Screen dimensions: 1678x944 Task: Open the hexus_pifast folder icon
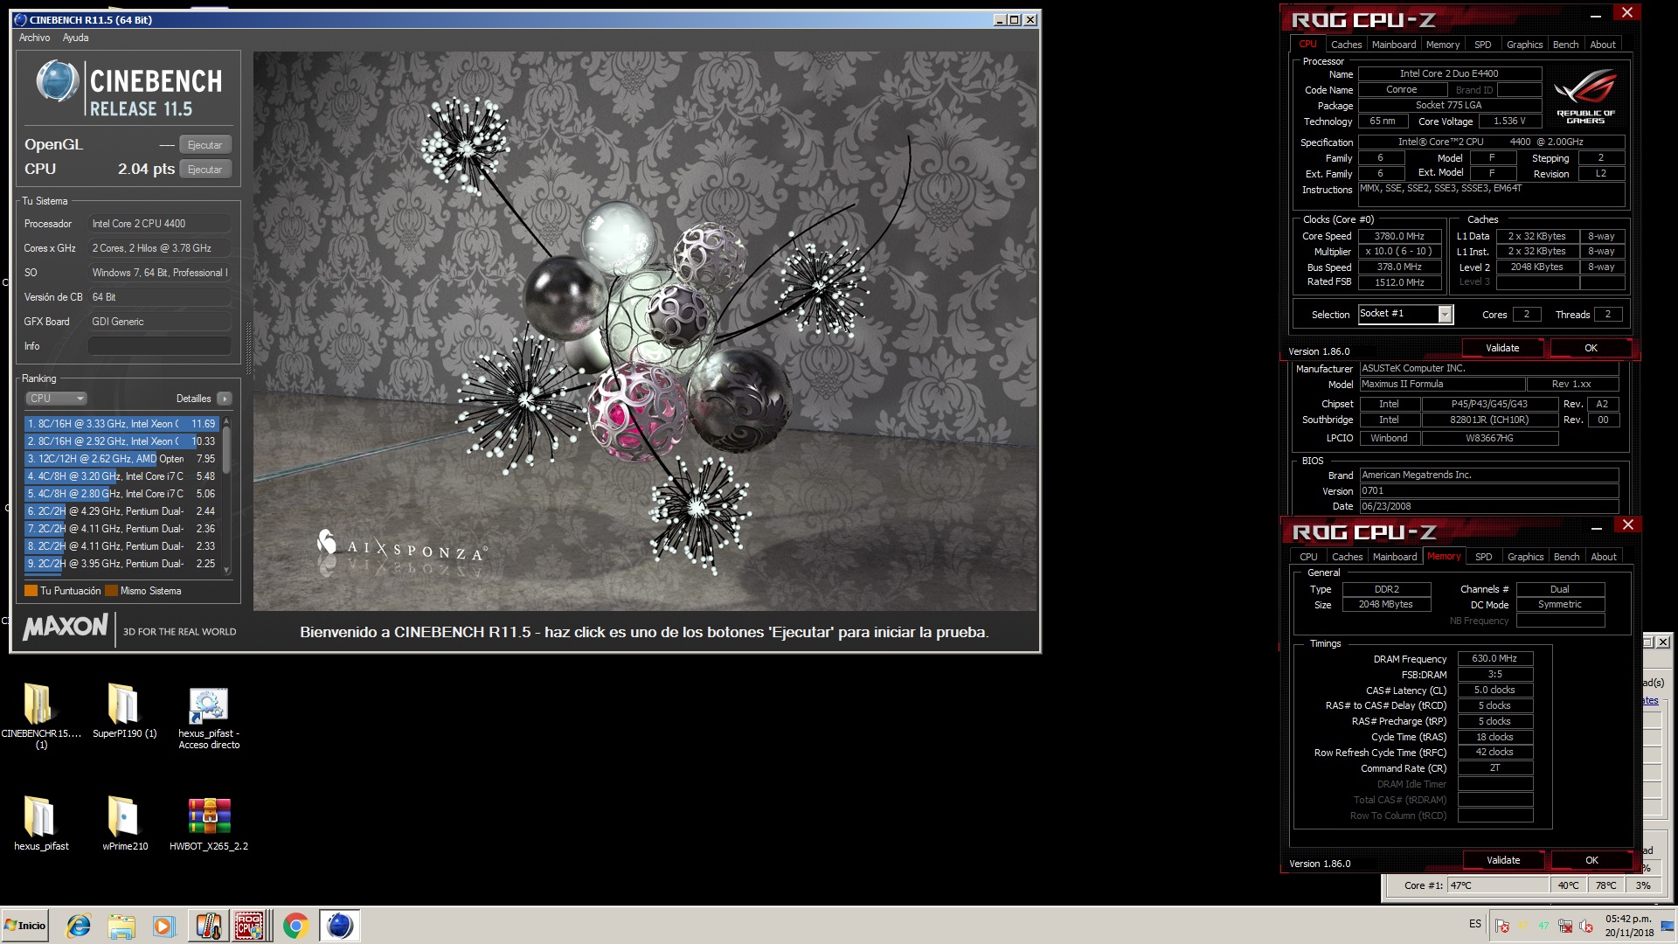click(x=40, y=823)
